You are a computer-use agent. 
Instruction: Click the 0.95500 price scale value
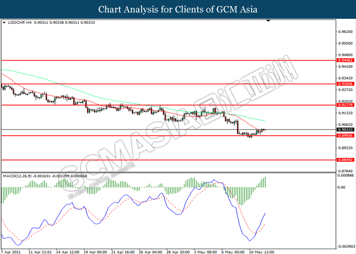[345, 43]
